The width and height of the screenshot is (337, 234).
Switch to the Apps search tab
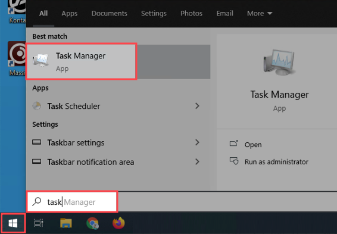[70, 13]
